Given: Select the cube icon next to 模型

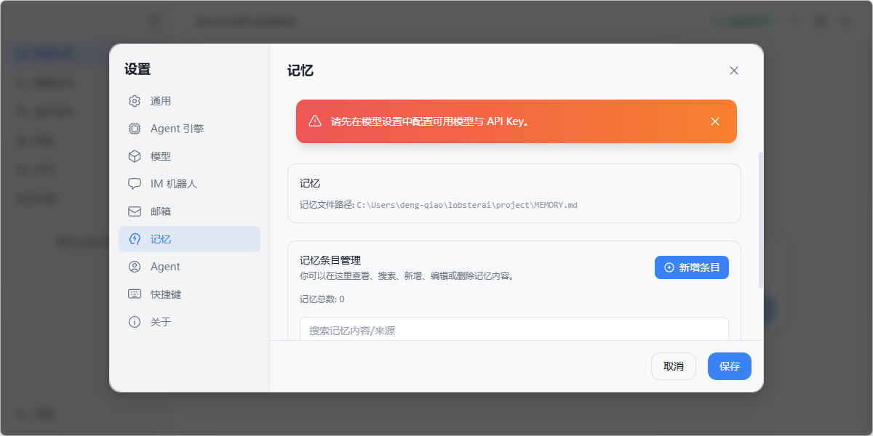Looking at the screenshot, I should point(135,156).
